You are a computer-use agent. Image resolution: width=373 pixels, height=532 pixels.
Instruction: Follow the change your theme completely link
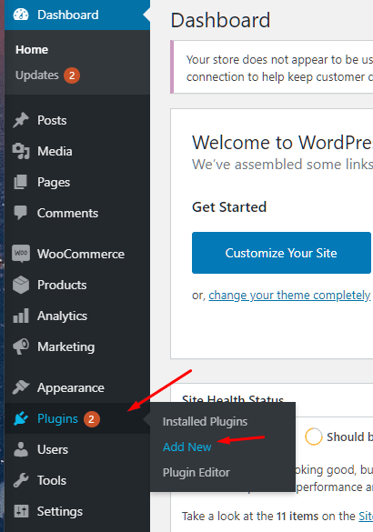coord(289,296)
